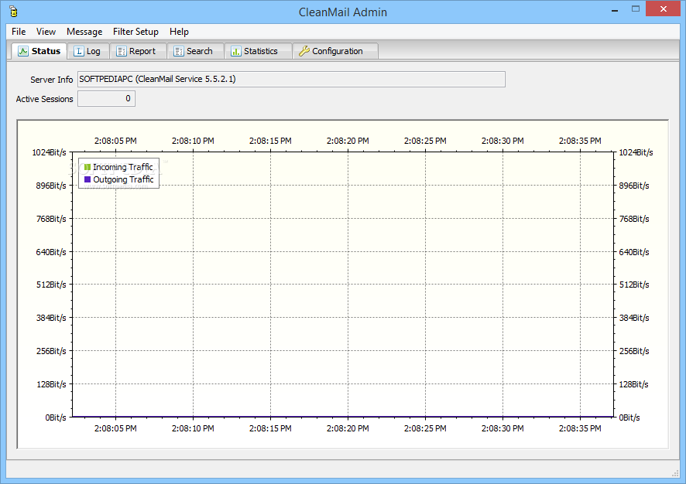Open the File menu
Image resolution: width=686 pixels, height=484 pixels.
(19, 32)
